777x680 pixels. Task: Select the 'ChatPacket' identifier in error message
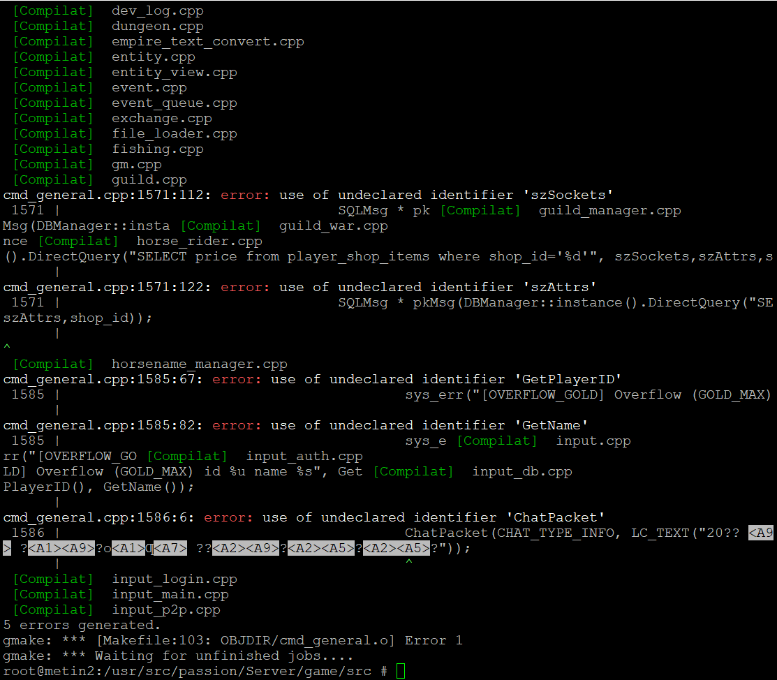(555, 518)
